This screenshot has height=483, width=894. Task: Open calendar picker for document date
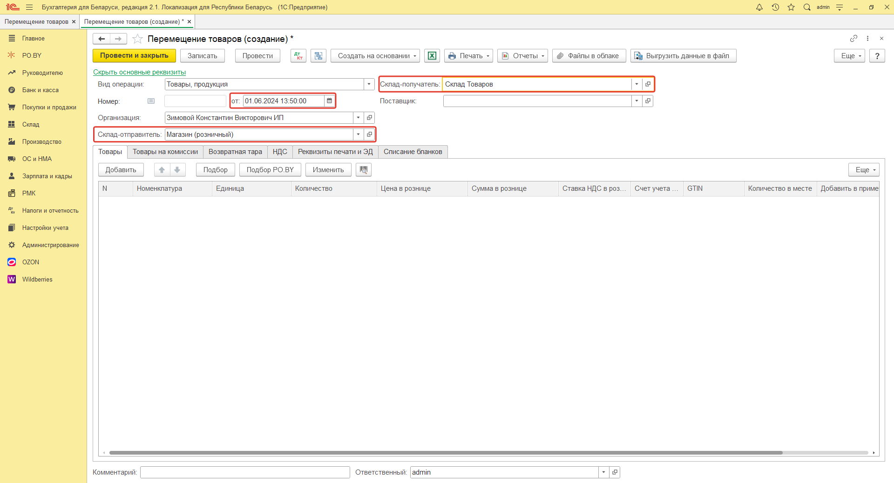pyautogui.click(x=329, y=101)
